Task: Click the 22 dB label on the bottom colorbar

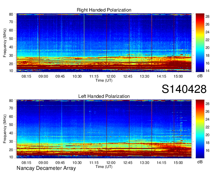Action: 207,127
